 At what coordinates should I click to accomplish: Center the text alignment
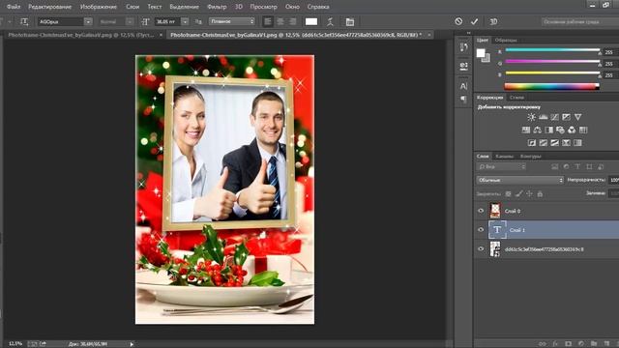(280, 21)
